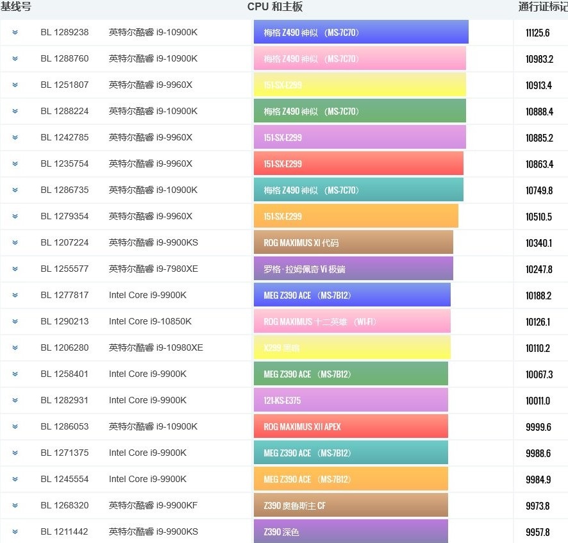Click the i9-9900KF CPU name
Image resolution: width=568 pixels, height=543 pixels.
[153, 505]
